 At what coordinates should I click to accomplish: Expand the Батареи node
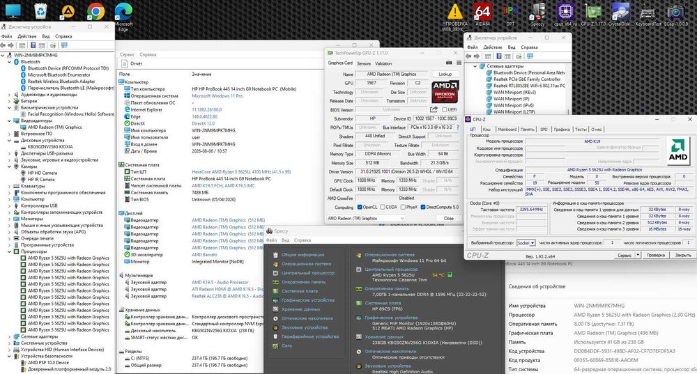coord(9,101)
